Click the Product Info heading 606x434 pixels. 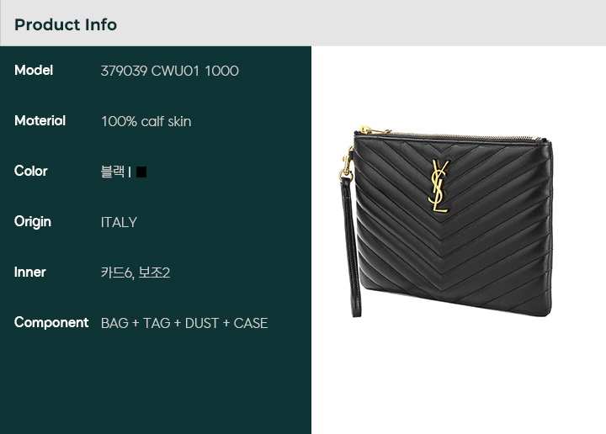[66, 24]
